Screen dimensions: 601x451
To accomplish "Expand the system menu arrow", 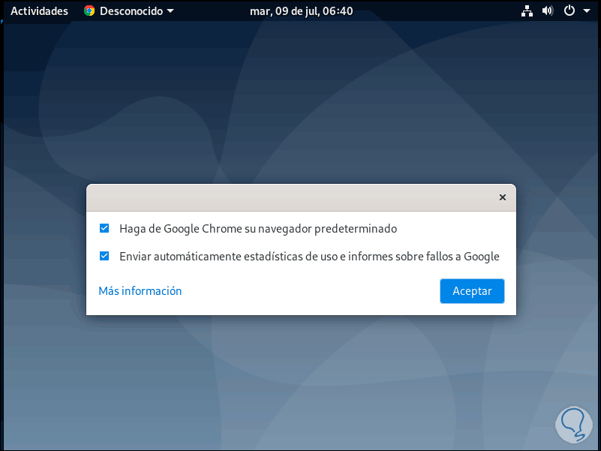I will pyautogui.click(x=587, y=11).
